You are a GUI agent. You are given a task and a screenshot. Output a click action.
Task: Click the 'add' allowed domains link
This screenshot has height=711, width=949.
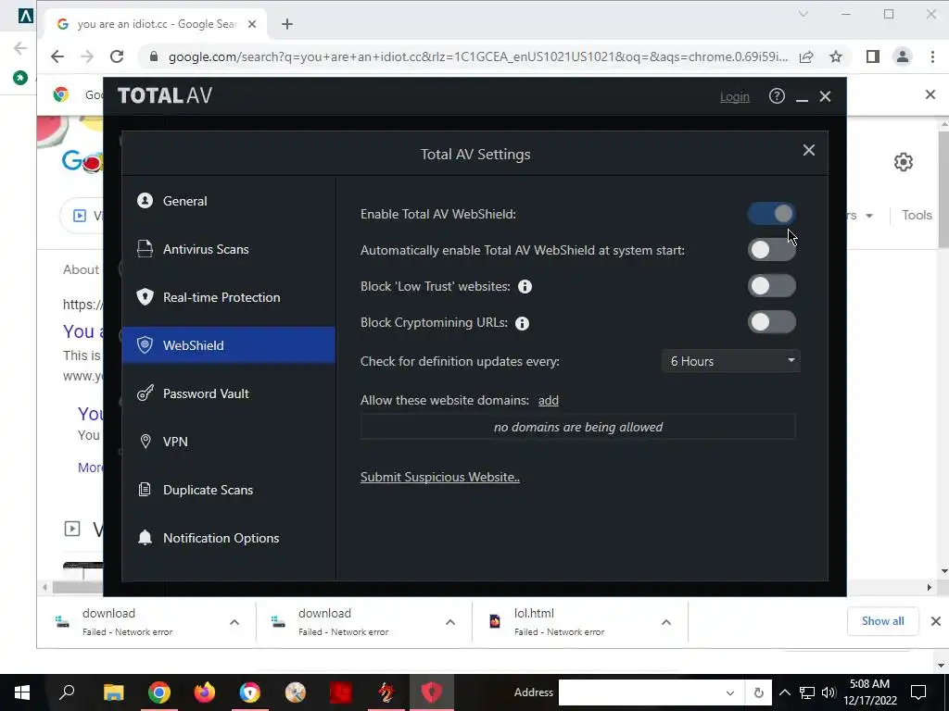[549, 400]
